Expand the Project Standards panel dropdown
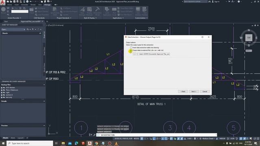Viewport: 260px width, 146px height. tap(71, 18)
